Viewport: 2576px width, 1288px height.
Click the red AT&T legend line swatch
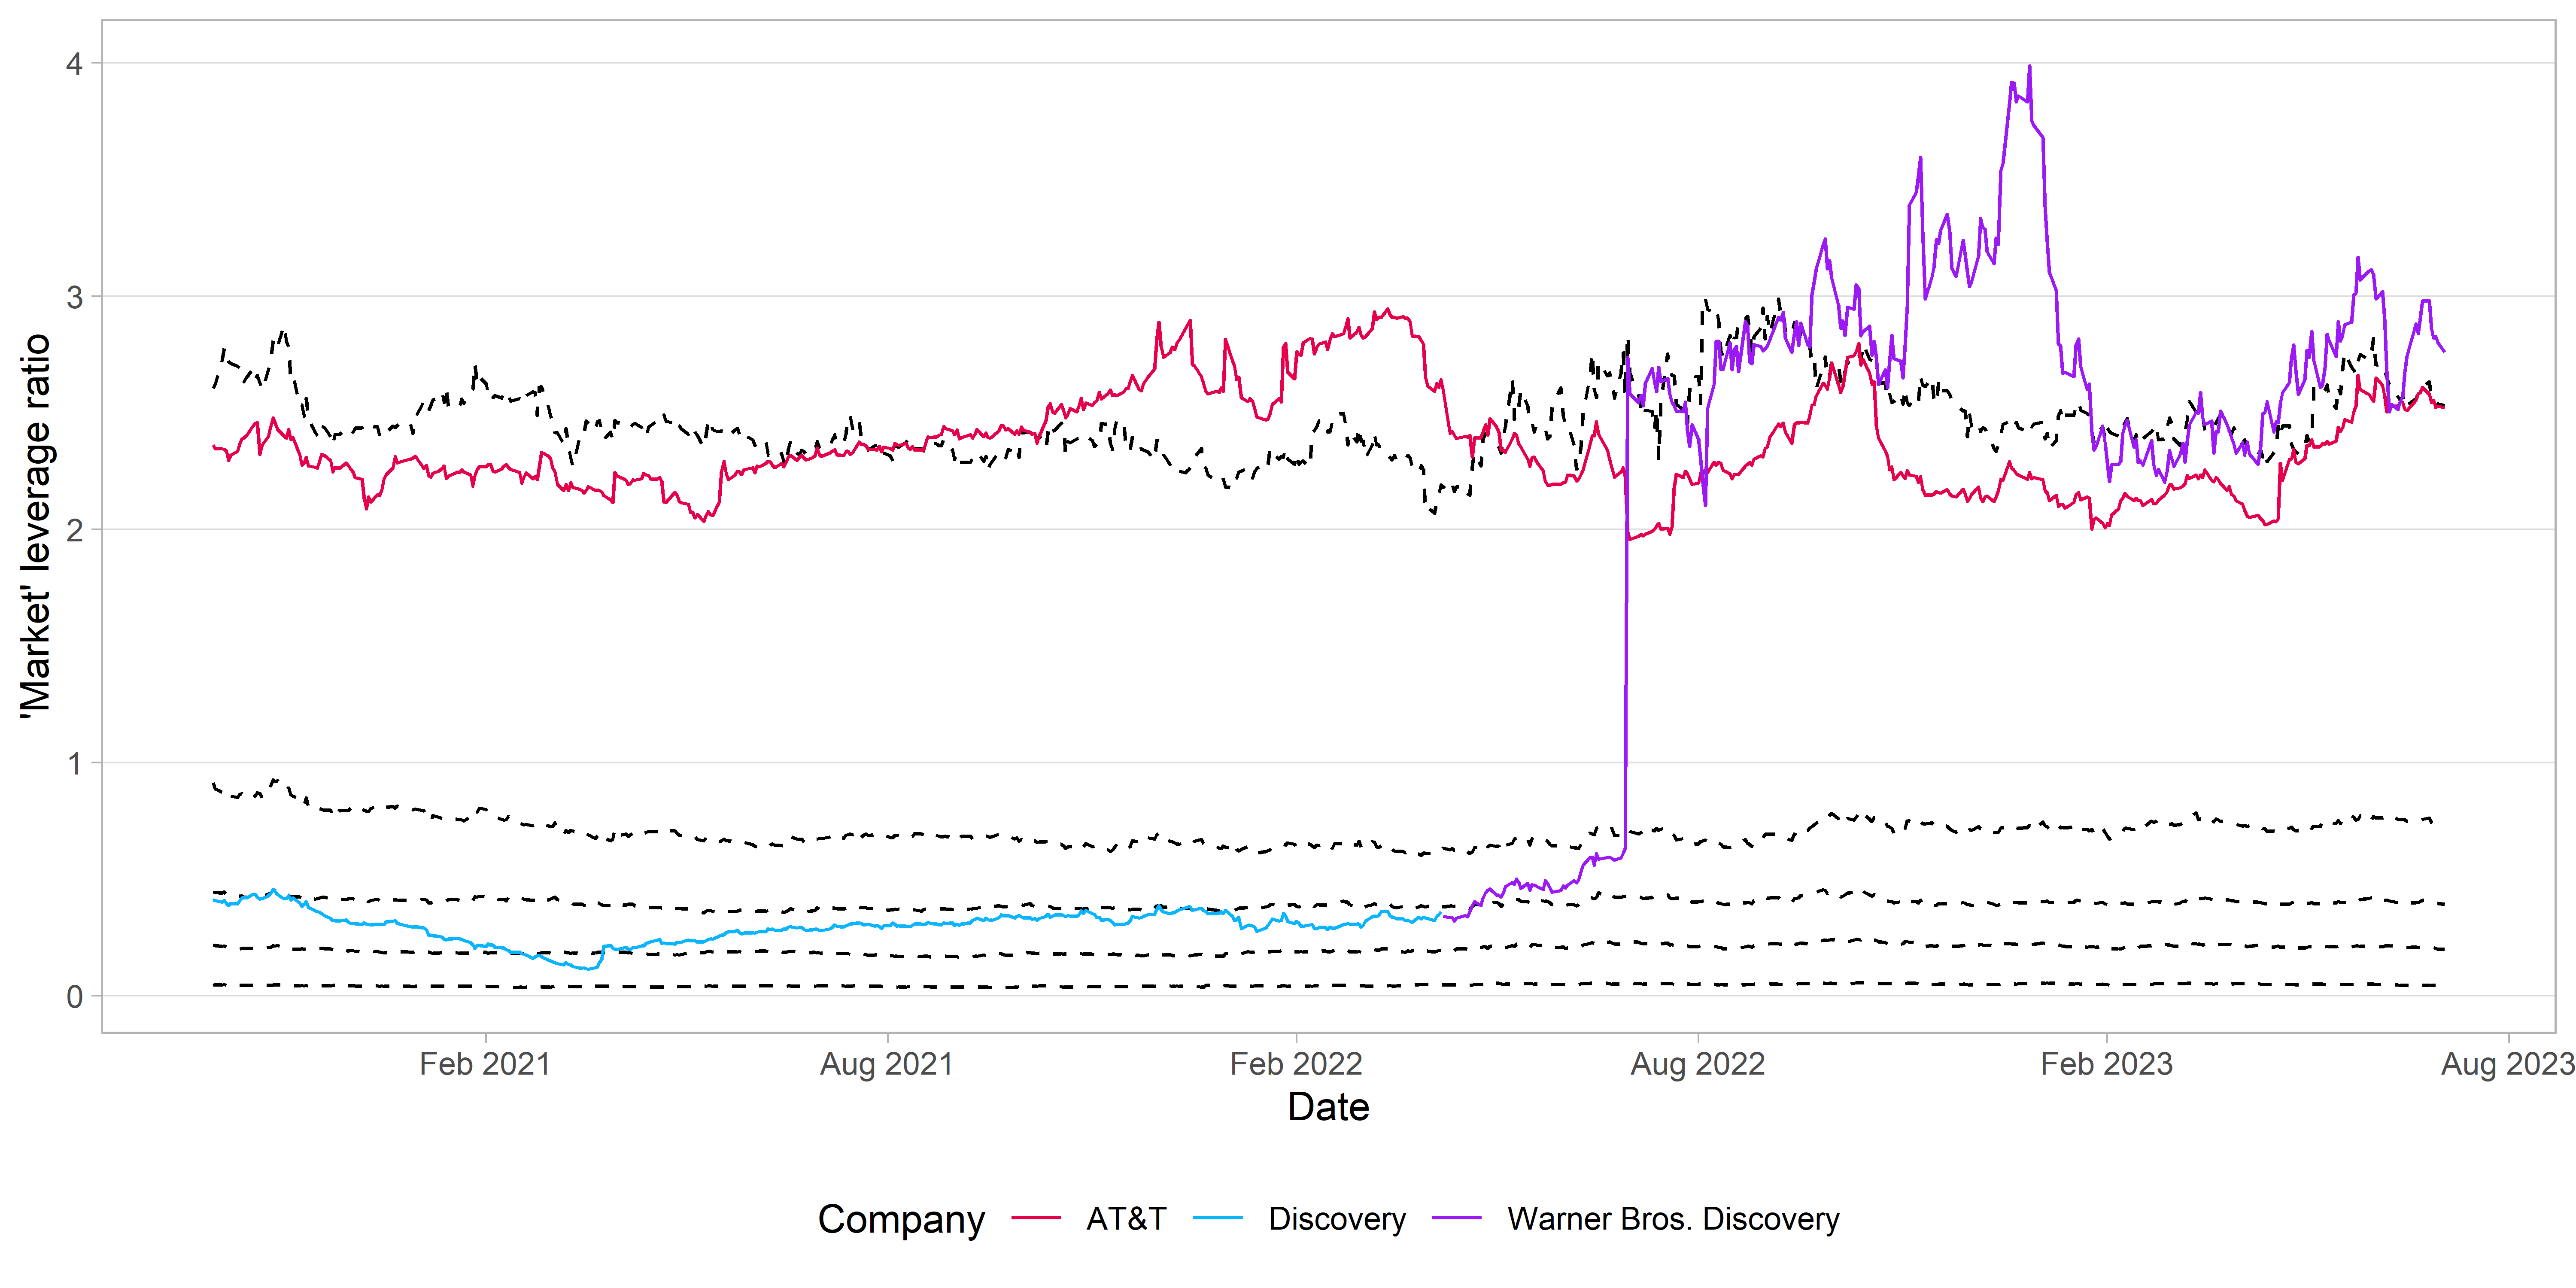point(1036,1218)
